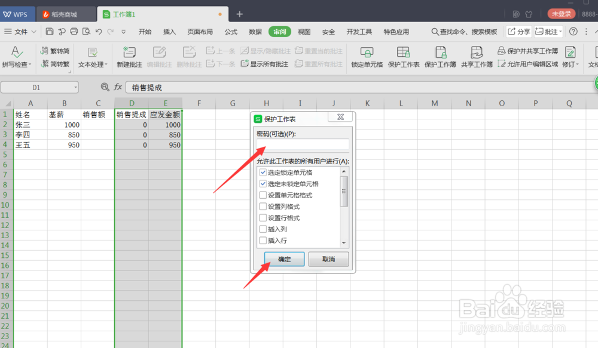Select column header C

98,103
